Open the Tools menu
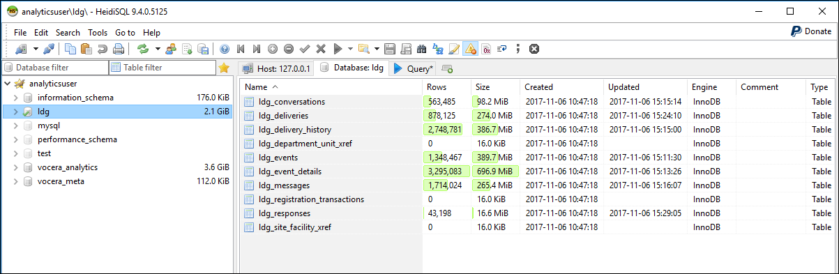 [x=98, y=33]
